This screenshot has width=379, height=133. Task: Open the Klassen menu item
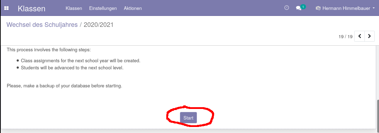pyautogui.click(x=74, y=8)
